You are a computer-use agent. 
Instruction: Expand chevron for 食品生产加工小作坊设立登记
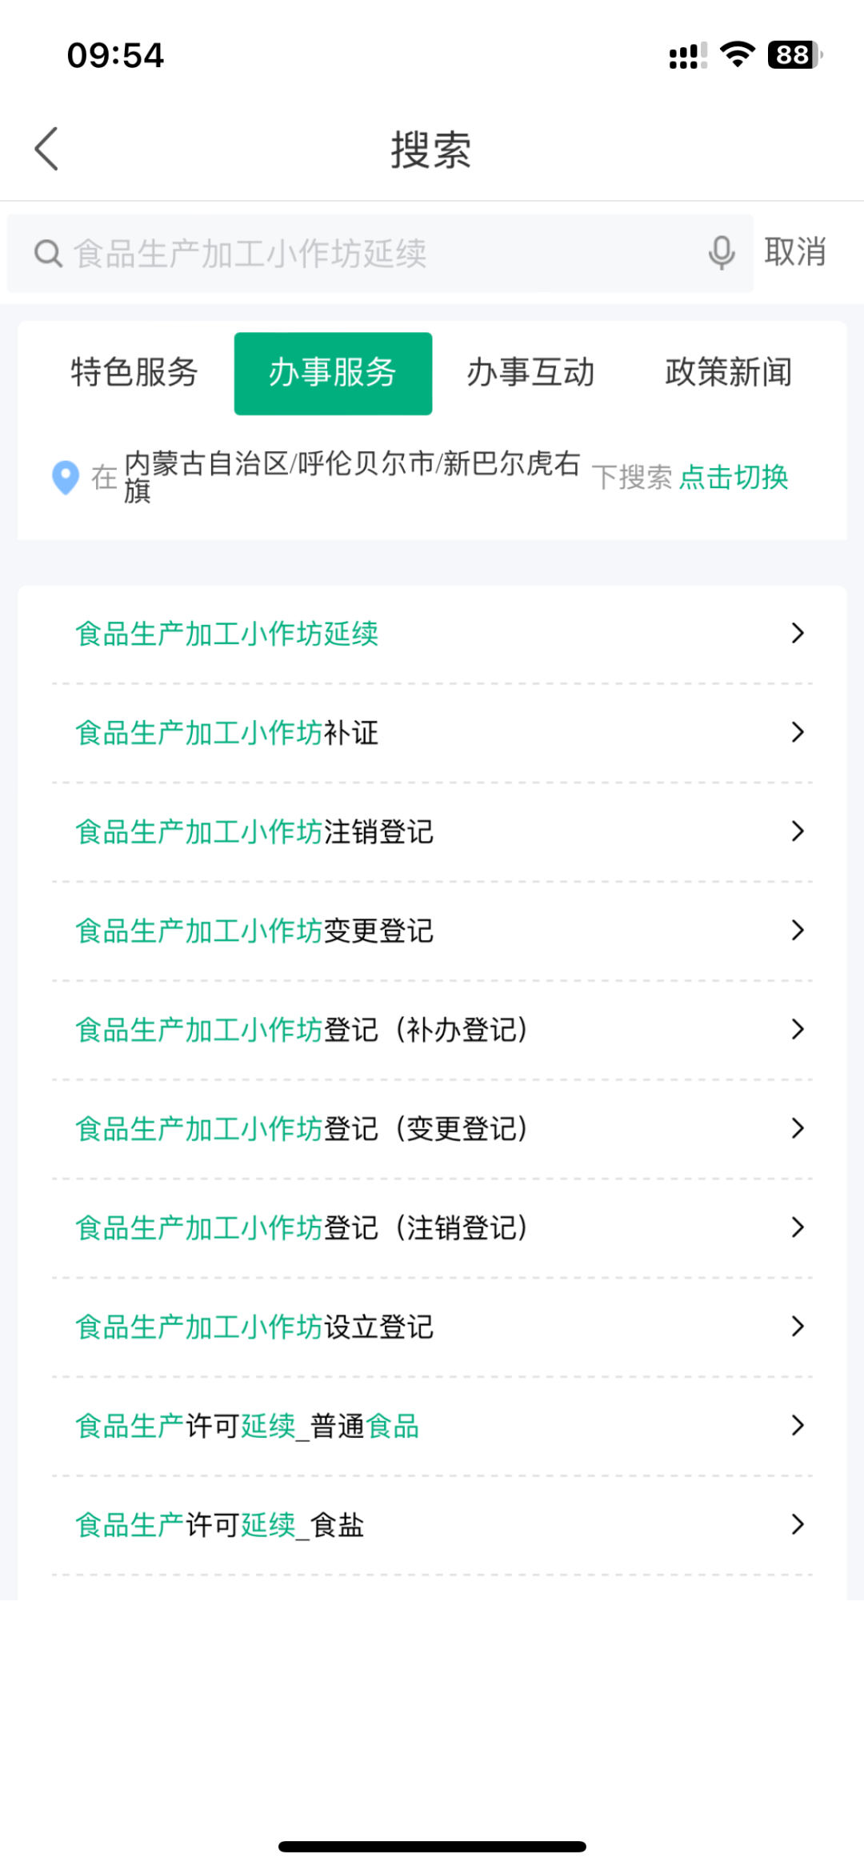pyautogui.click(x=797, y=1326)
